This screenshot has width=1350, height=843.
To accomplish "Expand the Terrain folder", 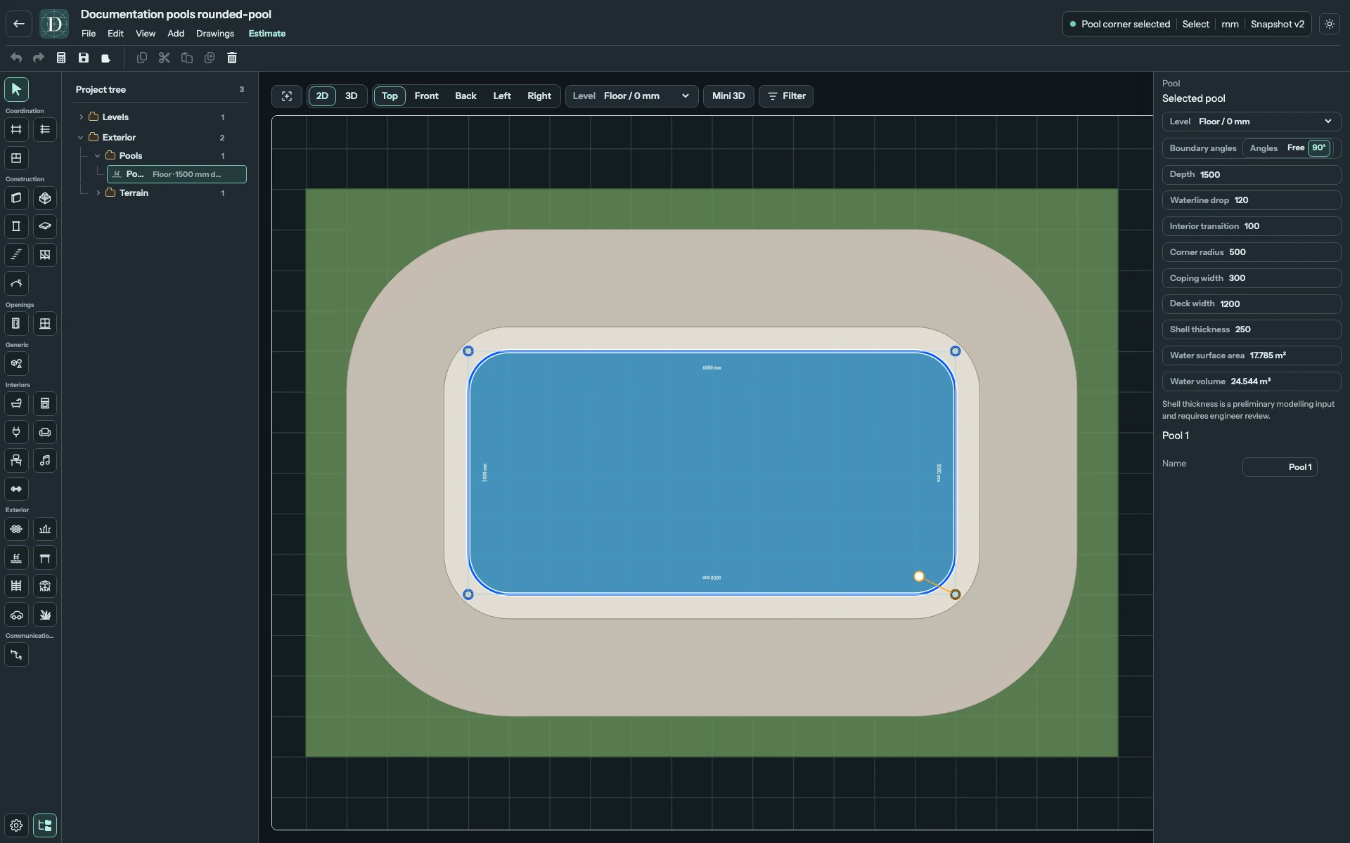I will [x=98, y=193].
